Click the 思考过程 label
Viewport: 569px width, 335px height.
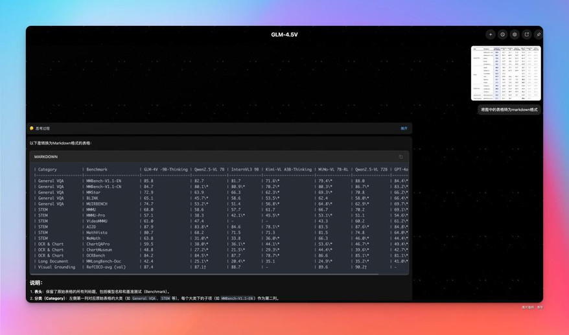(x=43, y=128)
